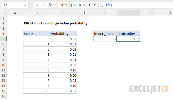The height and width of the screenshot is (99, 173).
Task: Click the Cancel (X) icon in formula bar
Action: click(37, 5)
